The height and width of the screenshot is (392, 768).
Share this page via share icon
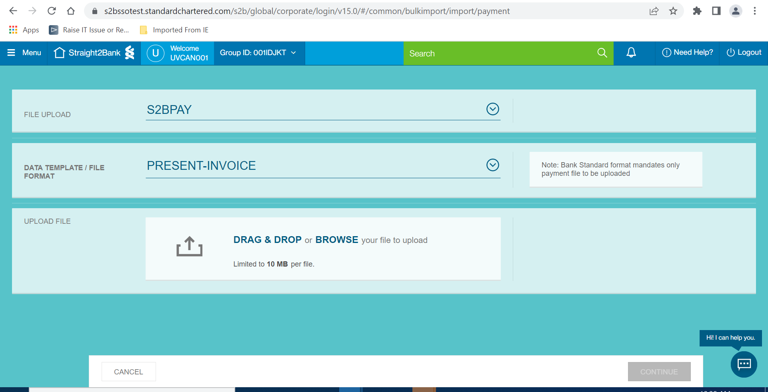(x=654, y=11)
